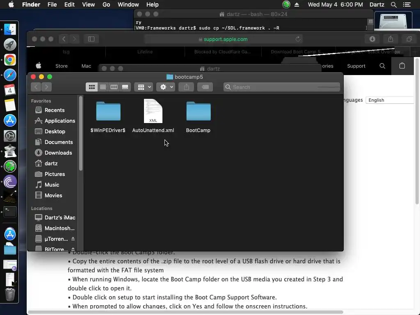Viewport: 420px width, 315px height.
Task: Open Google Chrome from the Dock
Action: (10, 60)
